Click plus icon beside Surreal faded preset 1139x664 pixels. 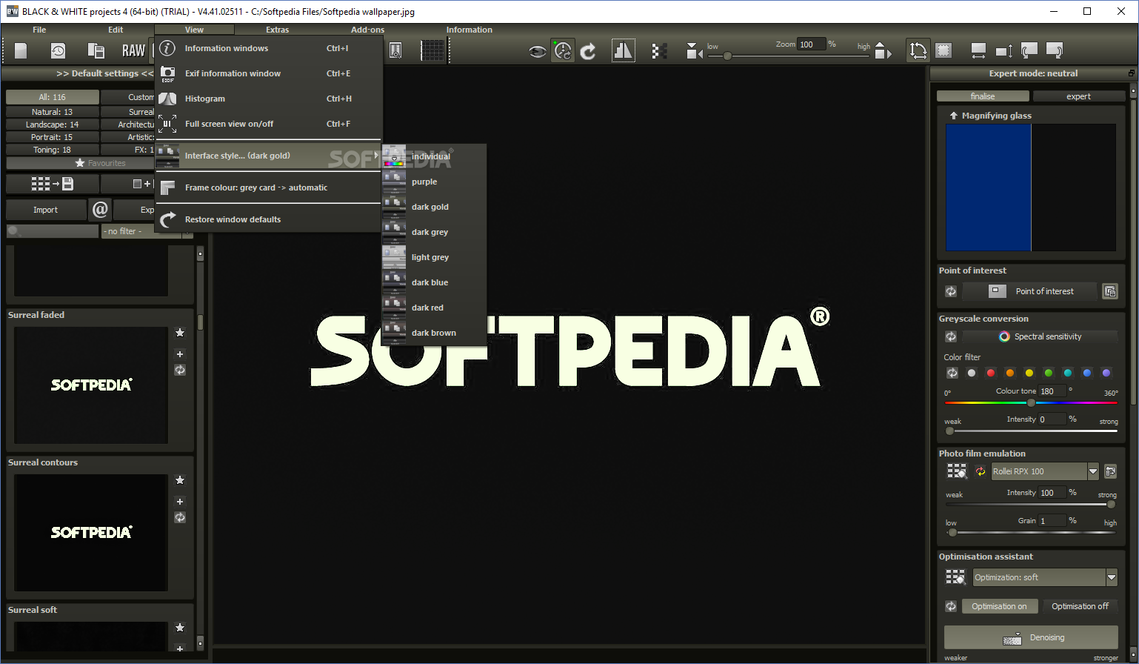click(180, 354)
